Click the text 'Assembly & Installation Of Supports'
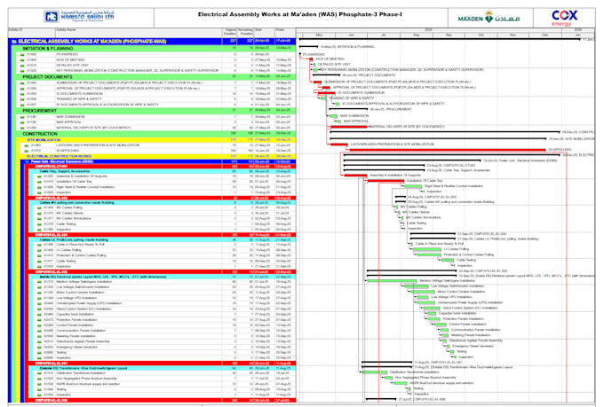The height and width of the screenshot is (407, 604). (x=82, y=176)
